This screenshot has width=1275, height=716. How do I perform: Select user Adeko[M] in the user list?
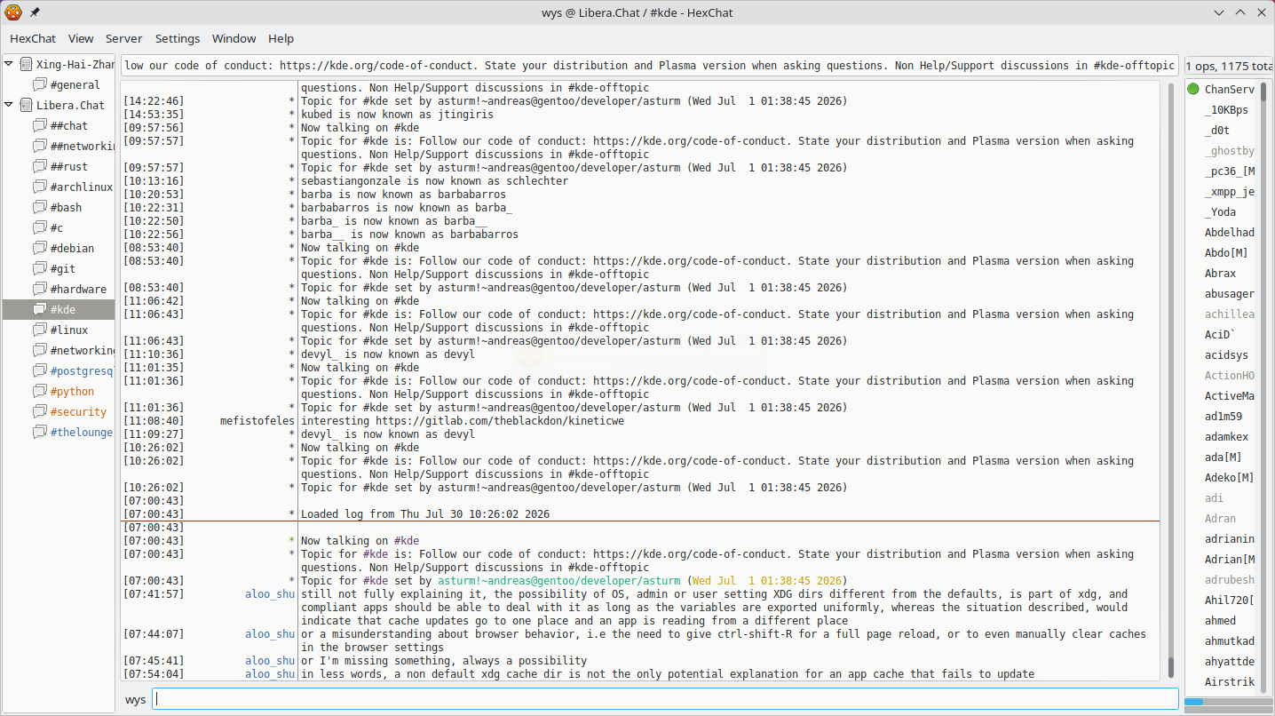(1229, 478)
